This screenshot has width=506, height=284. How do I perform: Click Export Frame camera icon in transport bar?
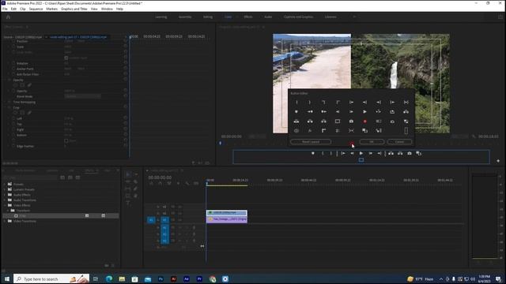[x=410, y=154]
